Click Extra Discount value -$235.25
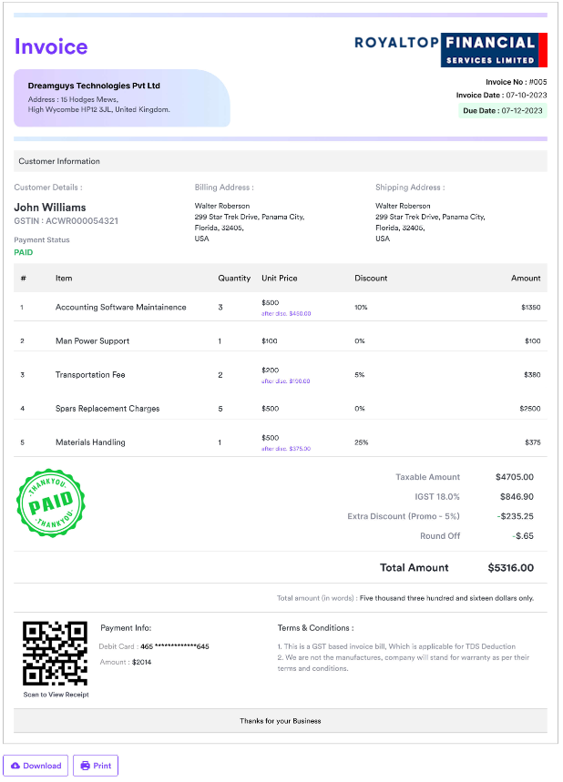Viewport: 563px width, 782px height. tap(515, 516)
